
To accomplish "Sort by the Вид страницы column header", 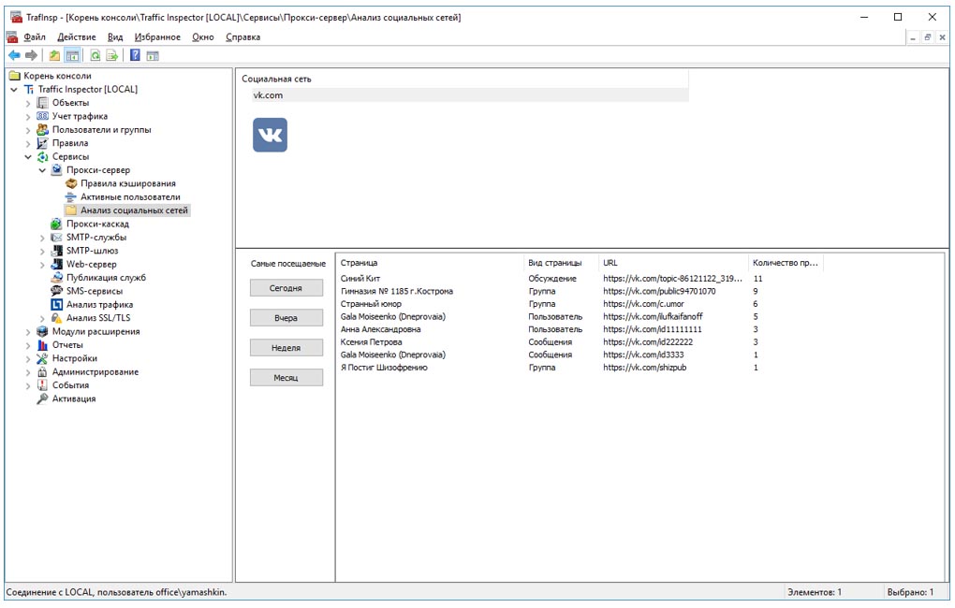I will pos(561,263).
